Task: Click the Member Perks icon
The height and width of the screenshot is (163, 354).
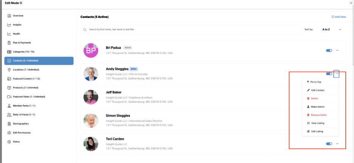Action: pyautogui.click(x=9, y=106)
